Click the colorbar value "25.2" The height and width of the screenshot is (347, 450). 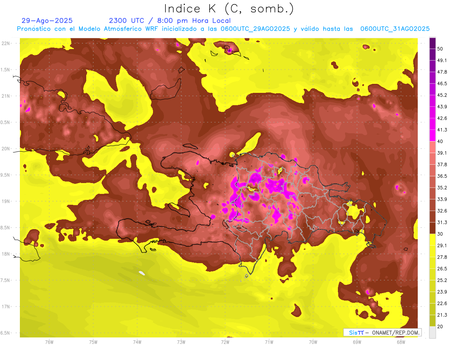[442, 280]
